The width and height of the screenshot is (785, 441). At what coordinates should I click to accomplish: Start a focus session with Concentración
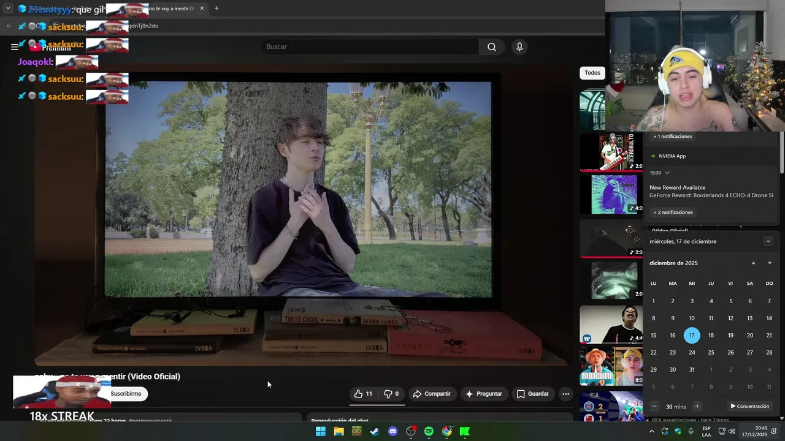(749, 406)
